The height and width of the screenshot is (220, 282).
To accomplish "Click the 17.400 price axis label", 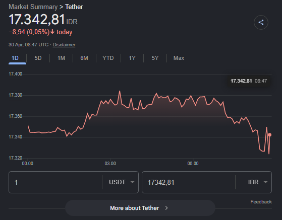I will coord(16,74).
